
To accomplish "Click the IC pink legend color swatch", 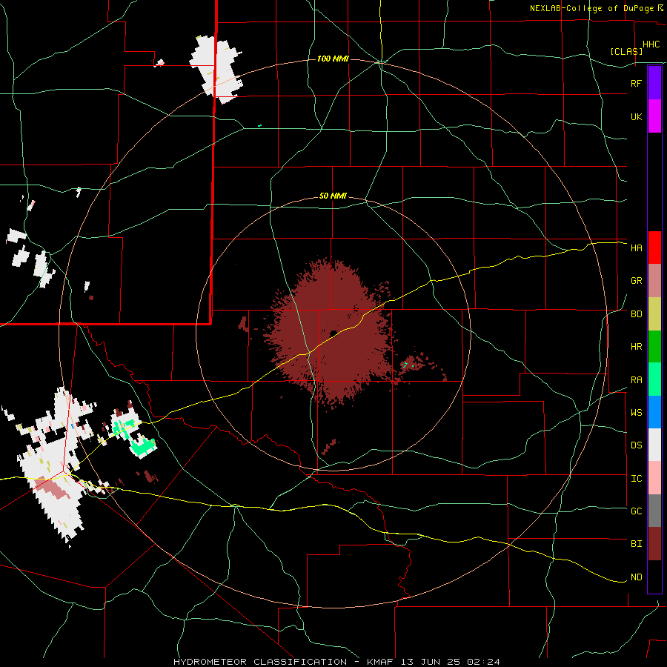I will pos(654,478).
